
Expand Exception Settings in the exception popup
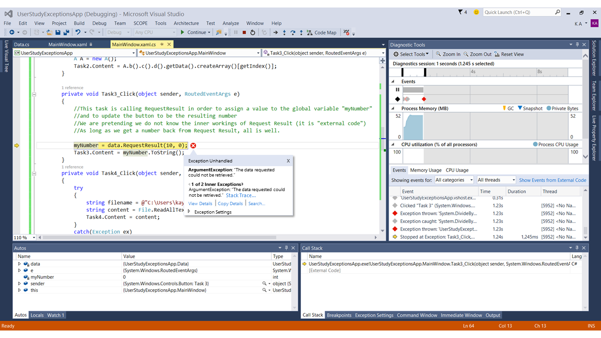pyautogui.click(x=189, y=212)
